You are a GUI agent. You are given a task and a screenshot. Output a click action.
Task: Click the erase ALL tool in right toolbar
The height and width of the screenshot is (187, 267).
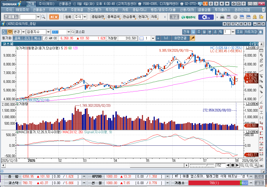[x=261, y=61]
